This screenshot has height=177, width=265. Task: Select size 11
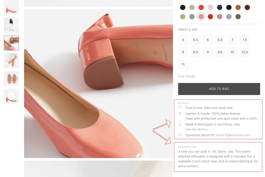(x=183, y=64)
